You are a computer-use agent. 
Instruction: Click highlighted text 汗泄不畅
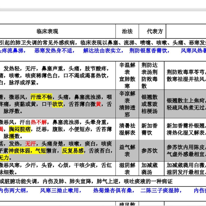pos(42,97)
